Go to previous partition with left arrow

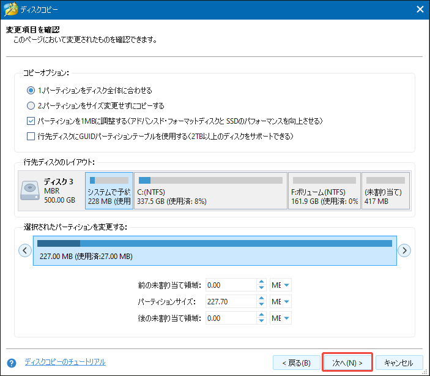(25, 250)
